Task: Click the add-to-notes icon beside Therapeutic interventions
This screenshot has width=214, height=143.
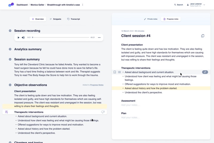Action: click(x=6, y=112)
